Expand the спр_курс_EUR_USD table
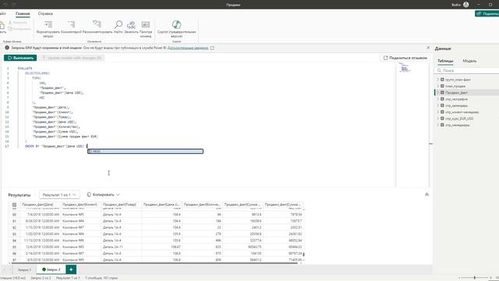Screen dimensions: 499x281 point(438,119)
